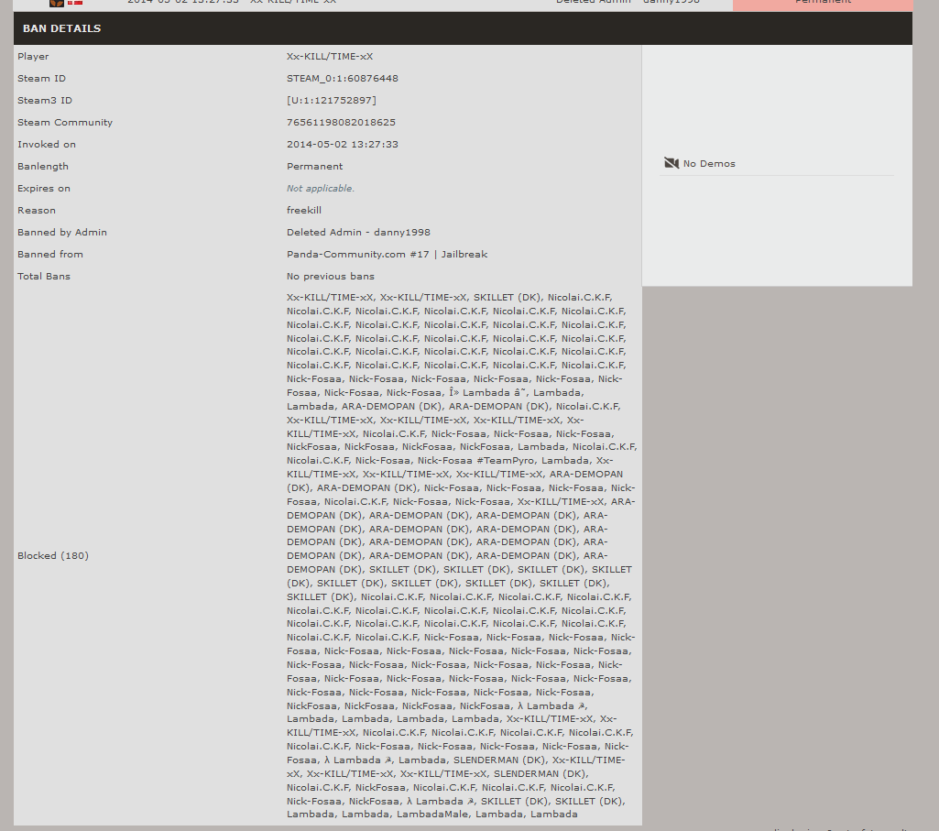Click the player name Xx-KILL/TIME-xX value
The image size is (939, 831).
pos(329,57)
